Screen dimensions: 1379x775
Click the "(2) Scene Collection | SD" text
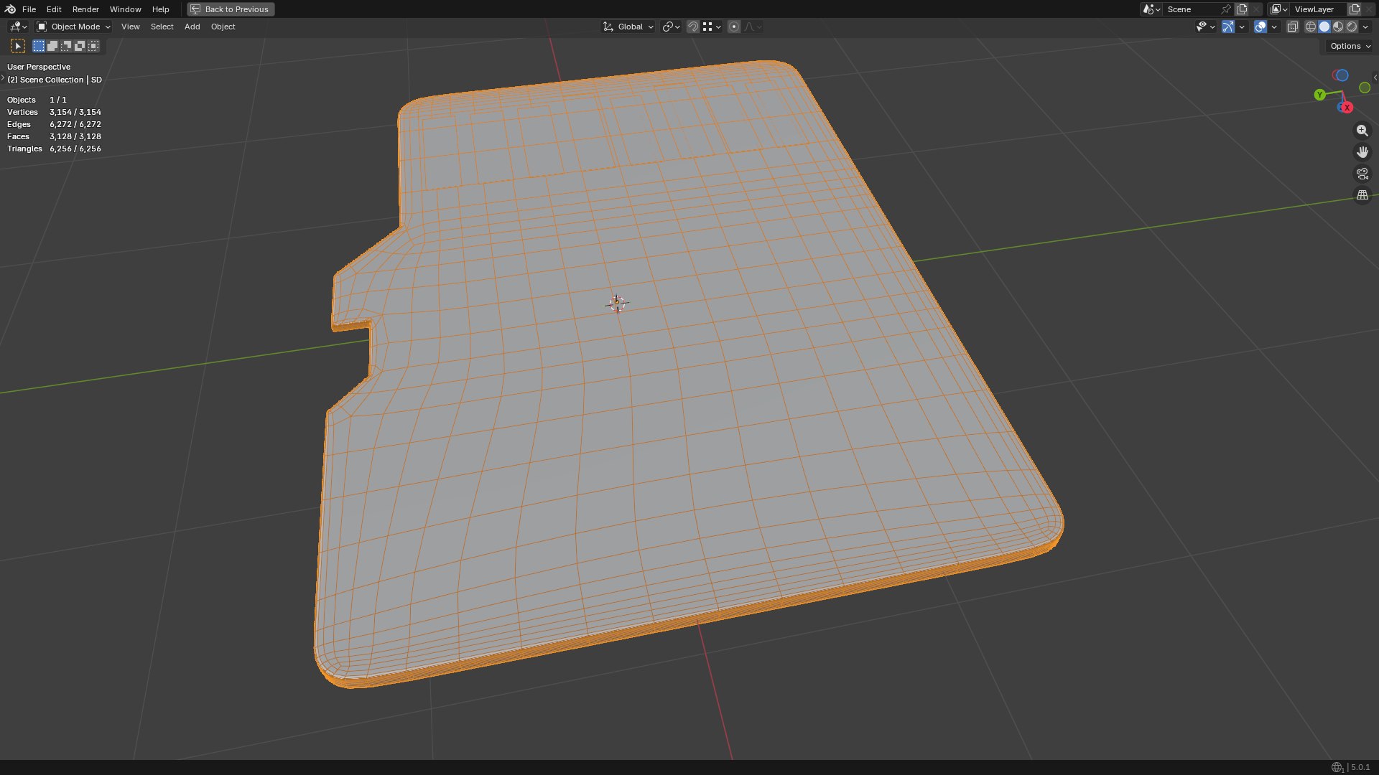pyautogui.click(x=55, y=80)
